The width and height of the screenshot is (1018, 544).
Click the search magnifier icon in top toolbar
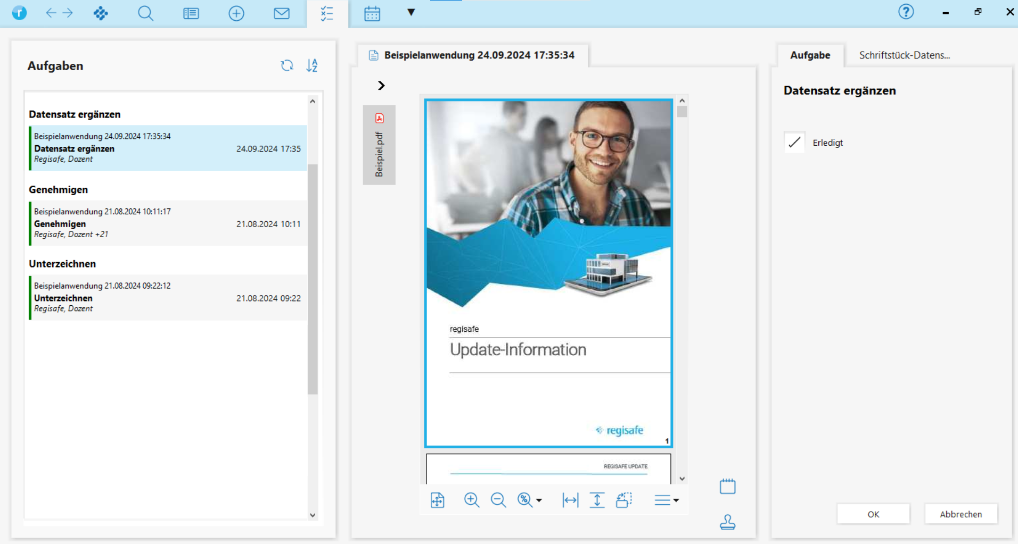145,13
